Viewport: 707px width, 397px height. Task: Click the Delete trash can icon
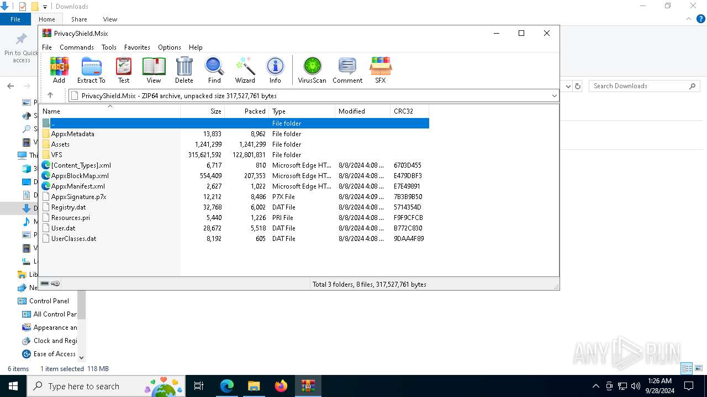[x=184, y=70]
